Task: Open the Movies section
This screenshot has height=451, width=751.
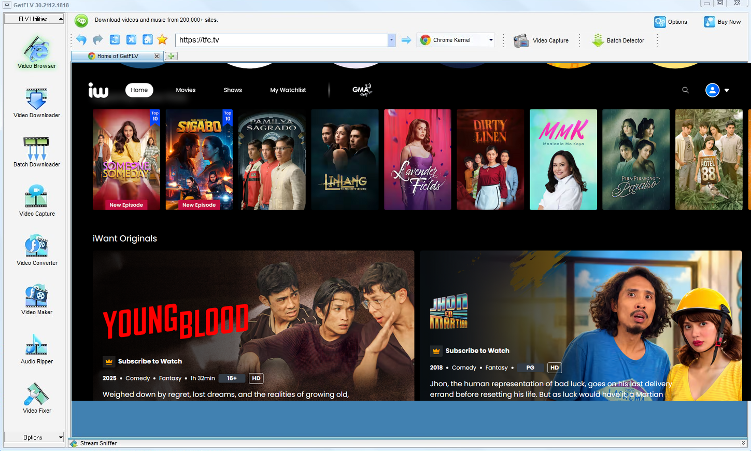Action: pyautogui.click(x=186, y=90)
